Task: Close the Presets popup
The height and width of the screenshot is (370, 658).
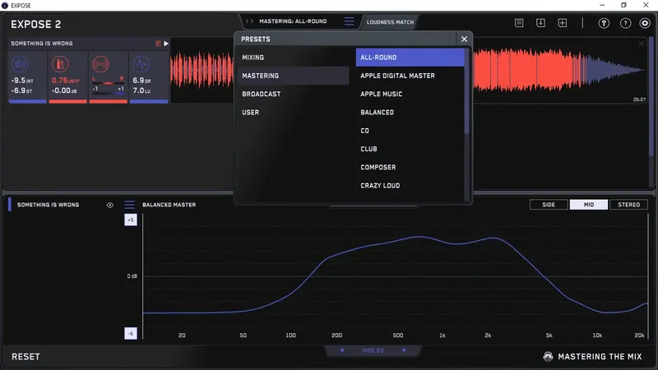Action: [x=464, y=39]
